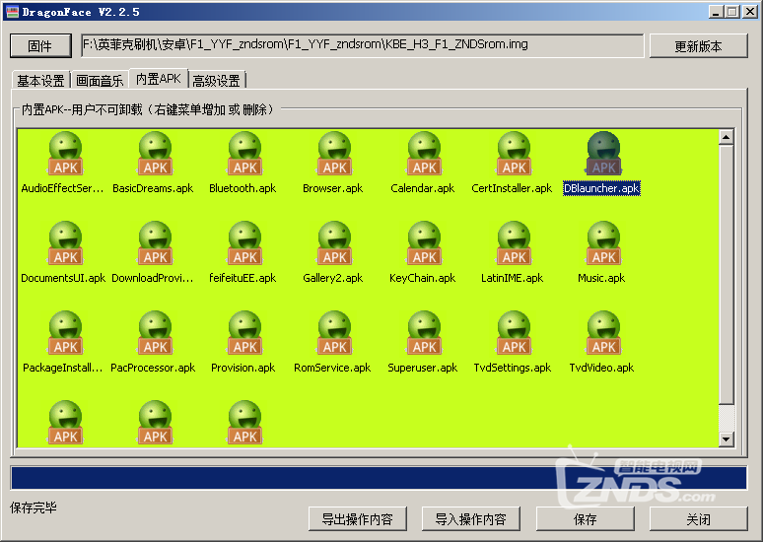
Task: Click the Provision.apk file name label
Action: pos(243,368)
